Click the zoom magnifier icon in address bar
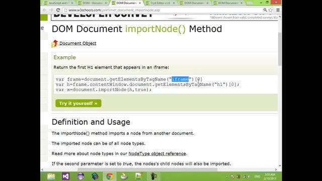Image resolution: width=322 pixels, height=181 pixels. (265, 10)
